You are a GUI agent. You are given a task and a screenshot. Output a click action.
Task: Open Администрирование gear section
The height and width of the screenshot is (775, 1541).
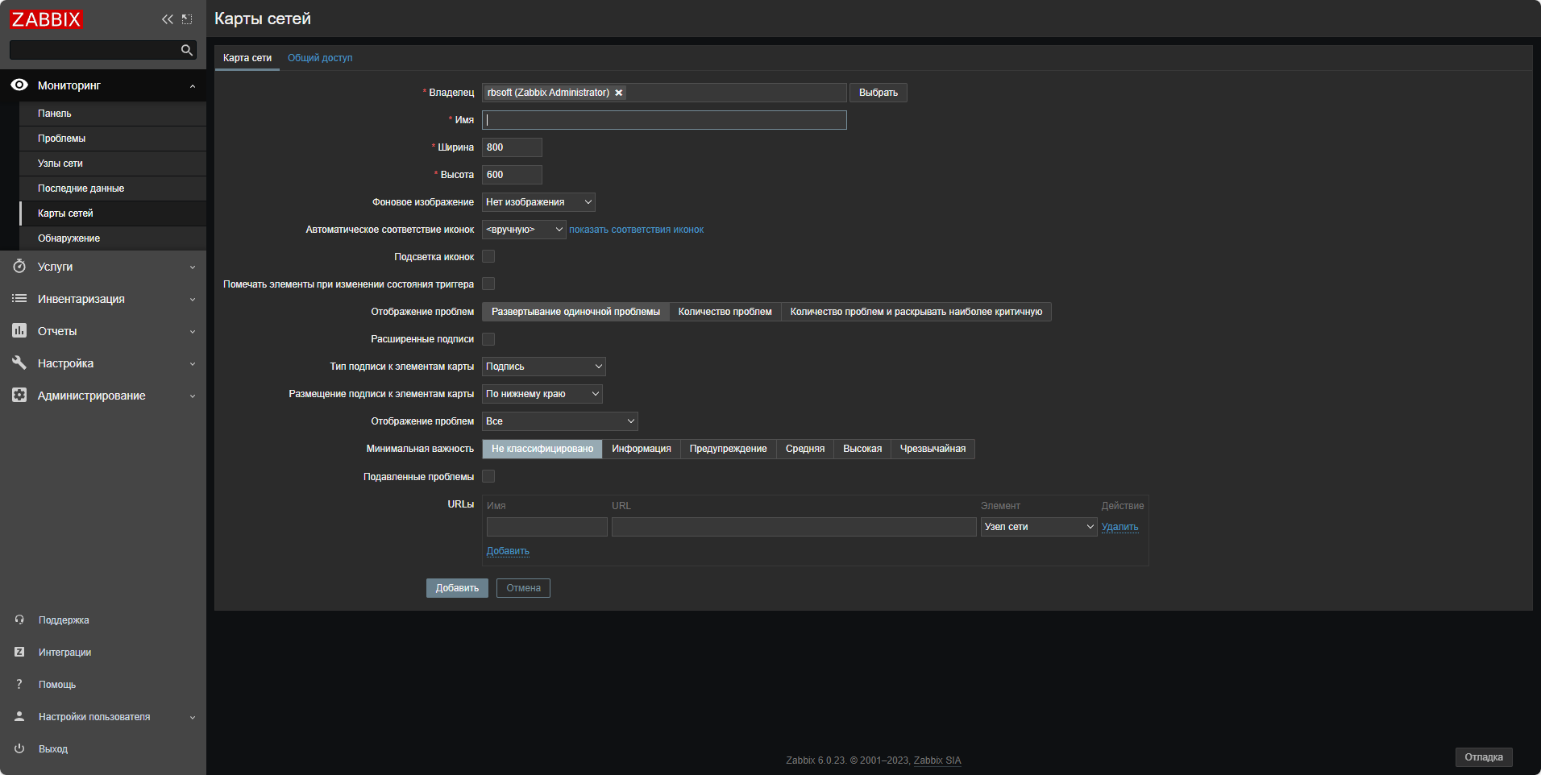click(19, 396)
